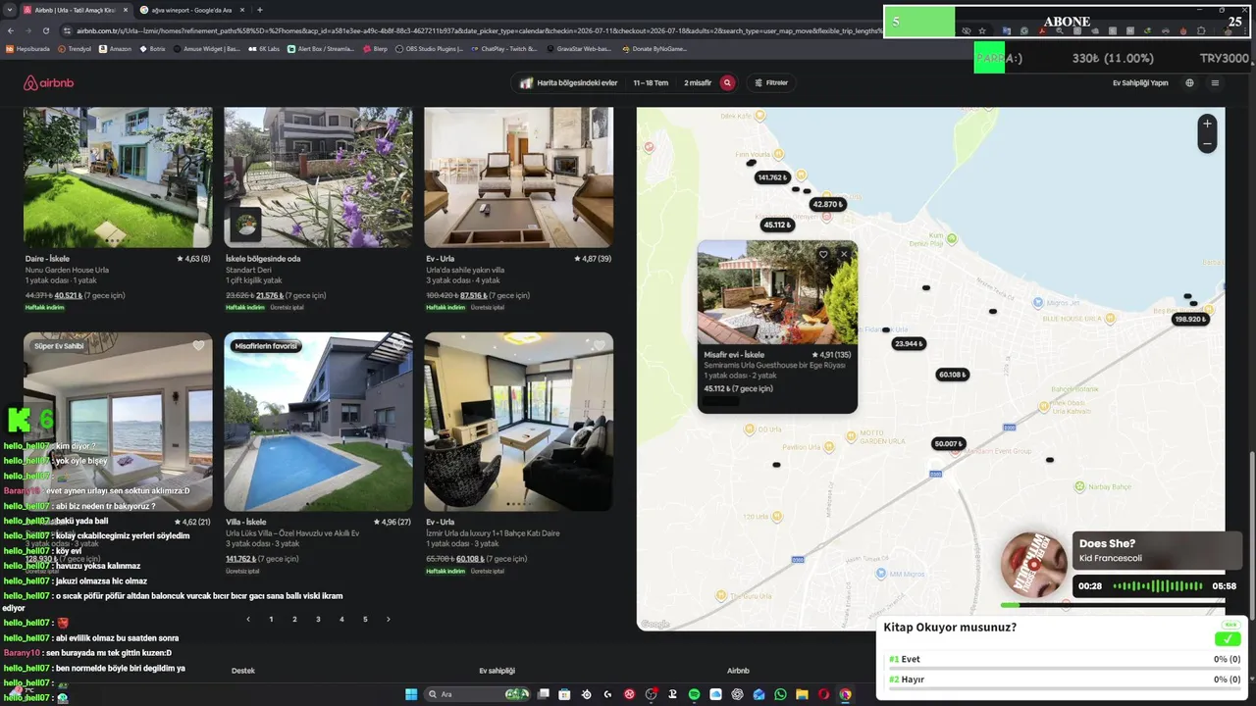Click the 2 misafir guests field
Screen dimensions: 1256x706
coord(698,83)
